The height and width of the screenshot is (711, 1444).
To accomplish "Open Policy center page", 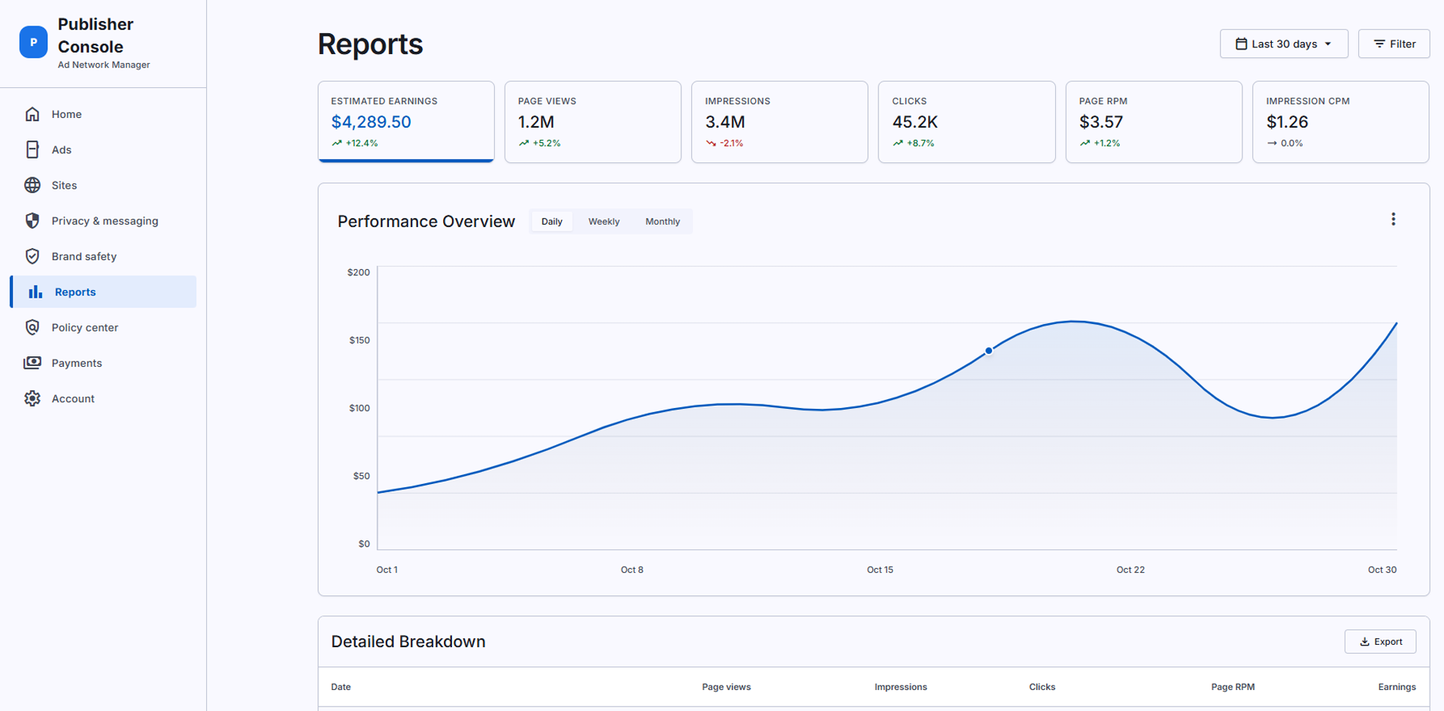I will pyautogui.click(x=103, y=328).
